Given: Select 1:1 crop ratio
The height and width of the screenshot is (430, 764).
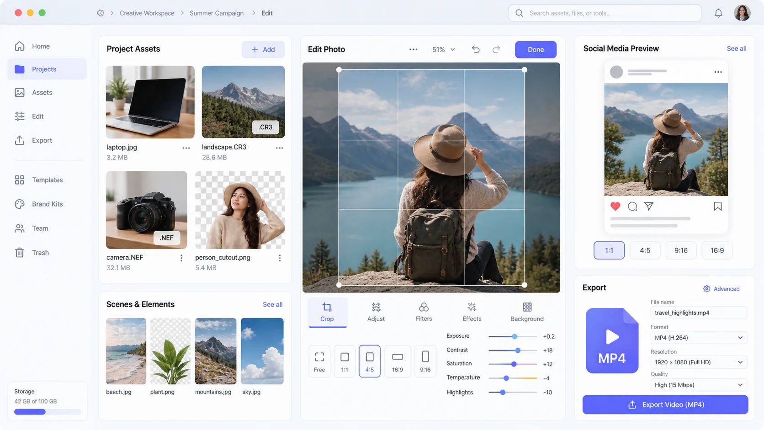Looking at the screenshot, I should (345, 361).
